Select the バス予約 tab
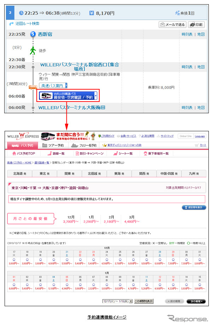 tap(23, 145)
